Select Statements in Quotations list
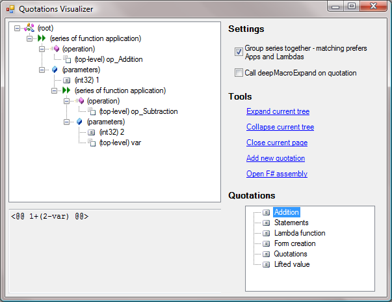Viewport: 392px width, 302px height. click(291, 223)
